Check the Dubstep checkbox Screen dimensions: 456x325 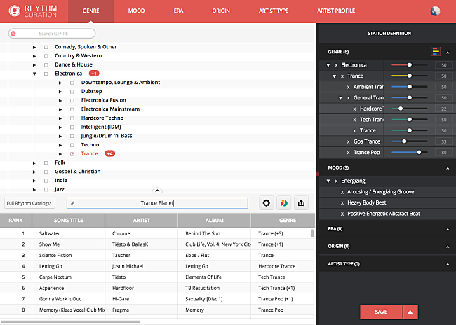(x=72, y=91)
